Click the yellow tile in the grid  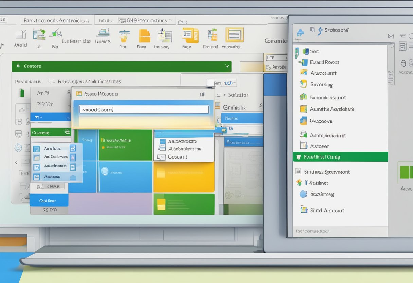click(183, 177)
